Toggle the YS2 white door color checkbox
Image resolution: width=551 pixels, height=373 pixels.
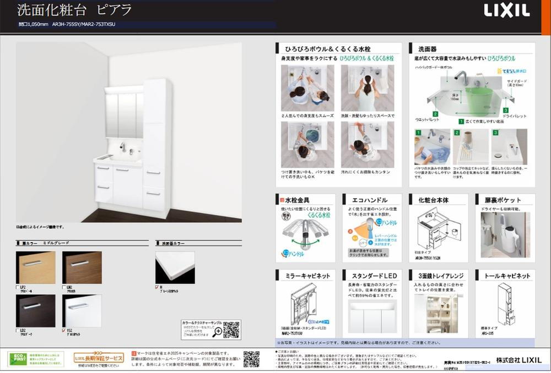64,330
